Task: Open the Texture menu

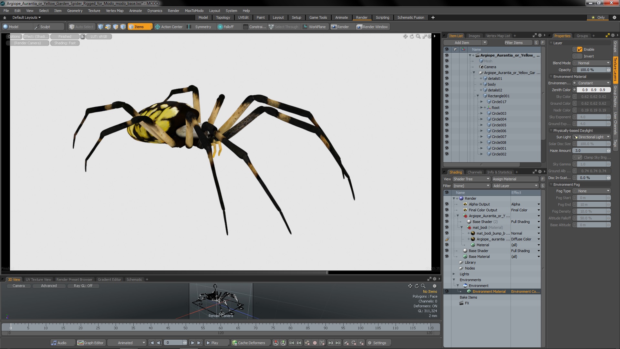Action: pyautogui.click(x=94, y=11)
